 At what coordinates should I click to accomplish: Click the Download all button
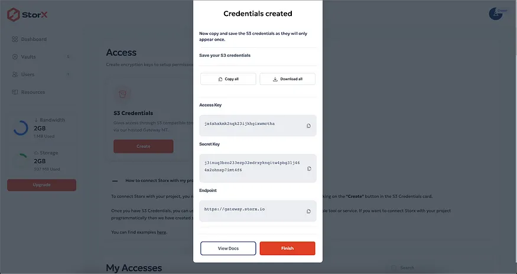coord(287,79)
